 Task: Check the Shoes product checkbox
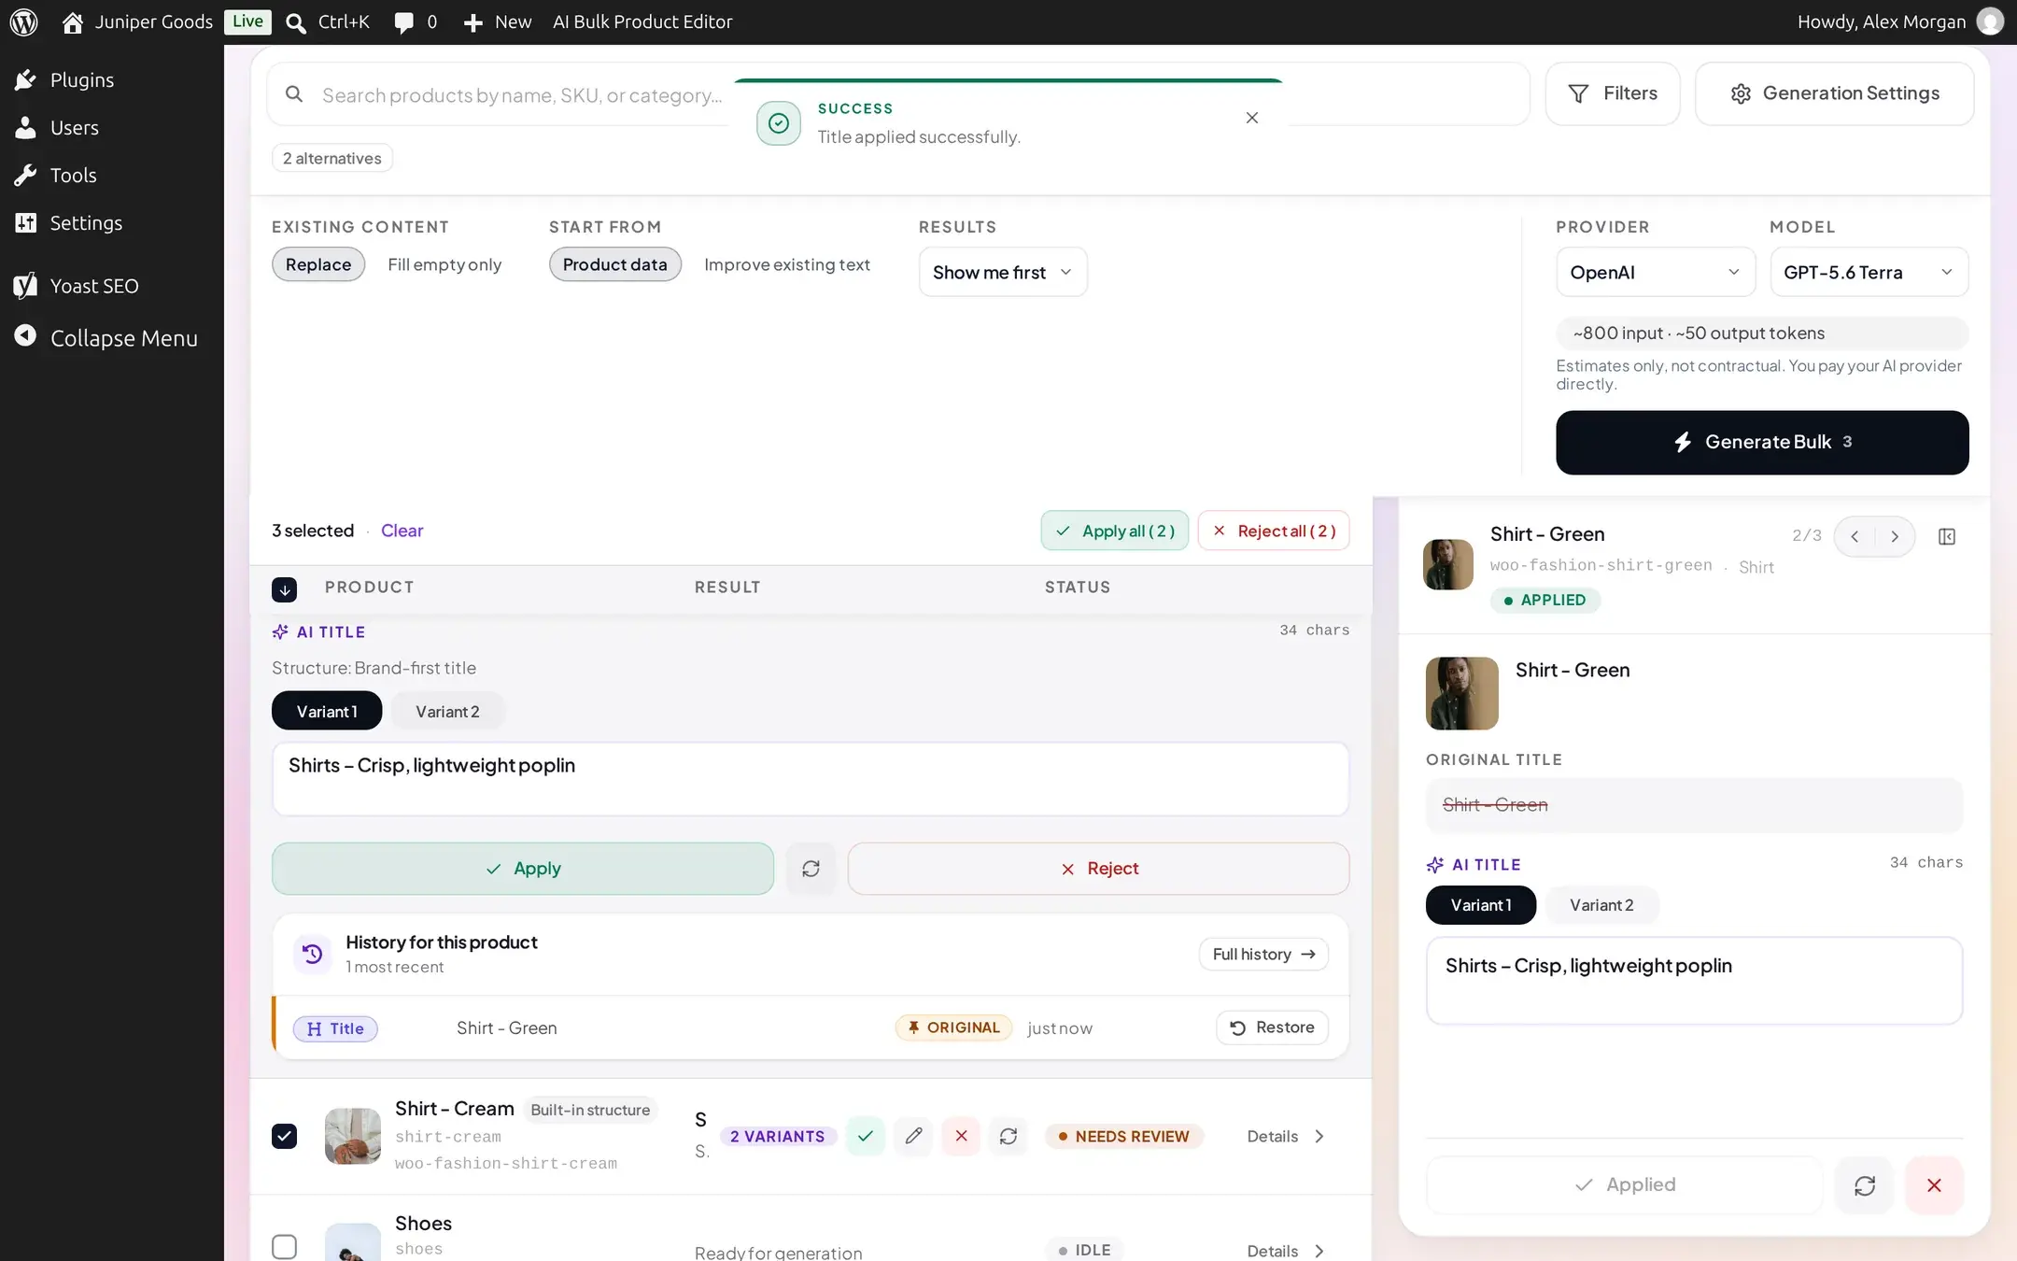[x=285, y=1247]
